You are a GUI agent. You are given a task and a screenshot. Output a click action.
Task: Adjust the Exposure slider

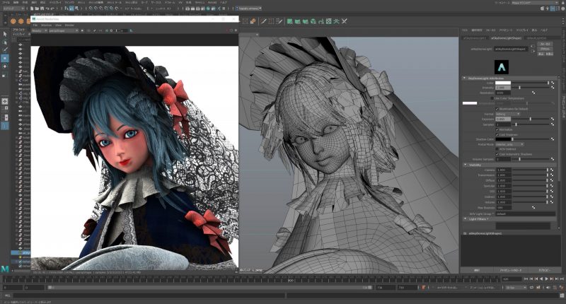(x=530, y=119)
